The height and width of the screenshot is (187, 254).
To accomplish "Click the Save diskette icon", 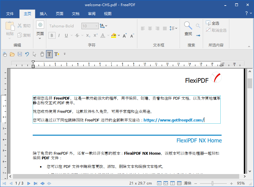I will 20,54.
